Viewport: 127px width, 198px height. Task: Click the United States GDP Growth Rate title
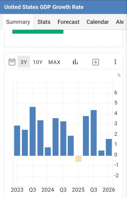coord(44,7)
